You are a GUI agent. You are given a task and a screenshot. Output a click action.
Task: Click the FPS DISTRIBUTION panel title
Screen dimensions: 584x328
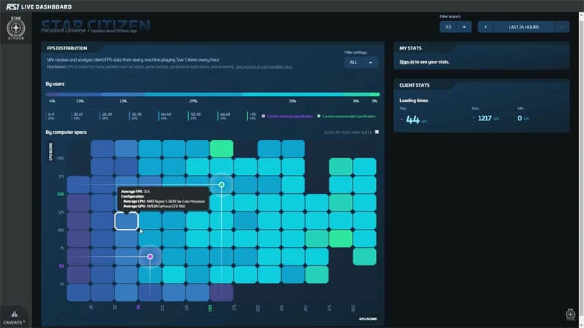(67, 48)
